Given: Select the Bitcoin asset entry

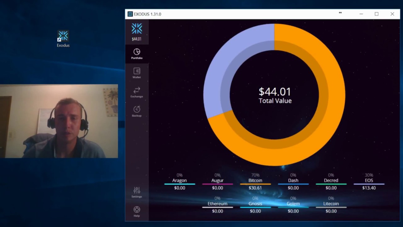Looking at the screenshot, I should click(255, 182).
